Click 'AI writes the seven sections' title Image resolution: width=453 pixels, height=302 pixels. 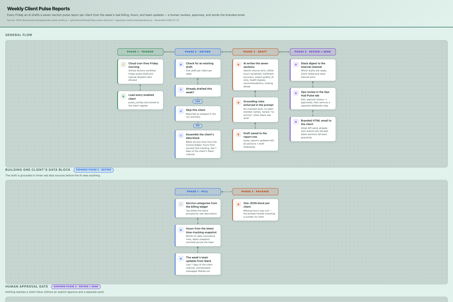tap(256, 65)
